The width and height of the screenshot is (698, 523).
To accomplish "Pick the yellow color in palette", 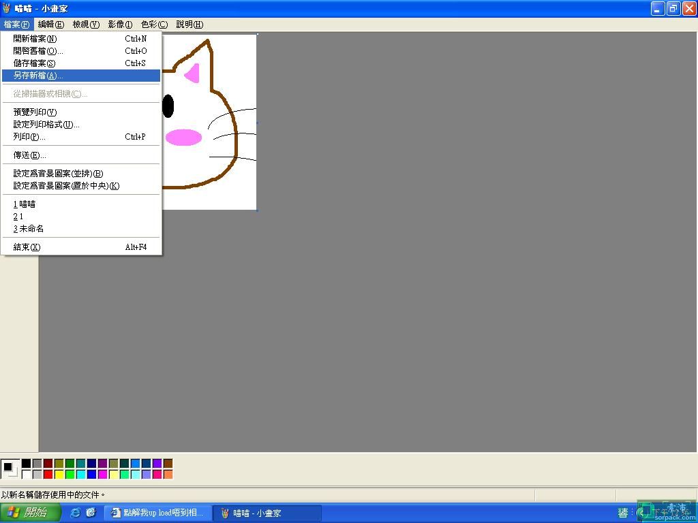I will click(x=59, y=474).
